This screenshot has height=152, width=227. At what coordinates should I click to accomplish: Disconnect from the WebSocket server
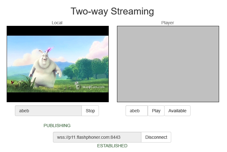[x=156, y=137]
